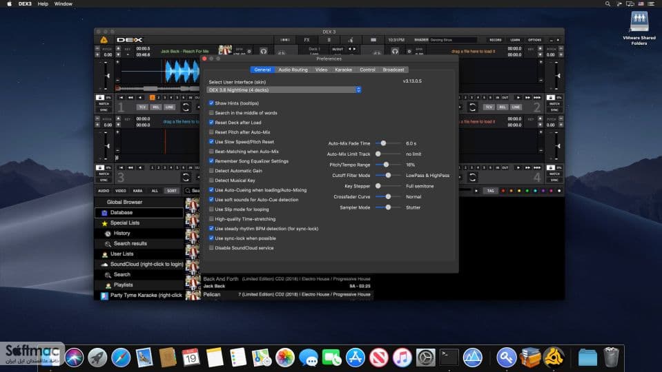Click deck 1 headphone cue icon
This screenshot has width=662, height=372.
(x=264, y=52)
